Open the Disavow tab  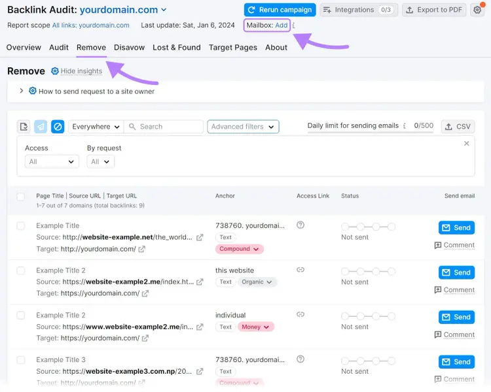click(130, 48)
